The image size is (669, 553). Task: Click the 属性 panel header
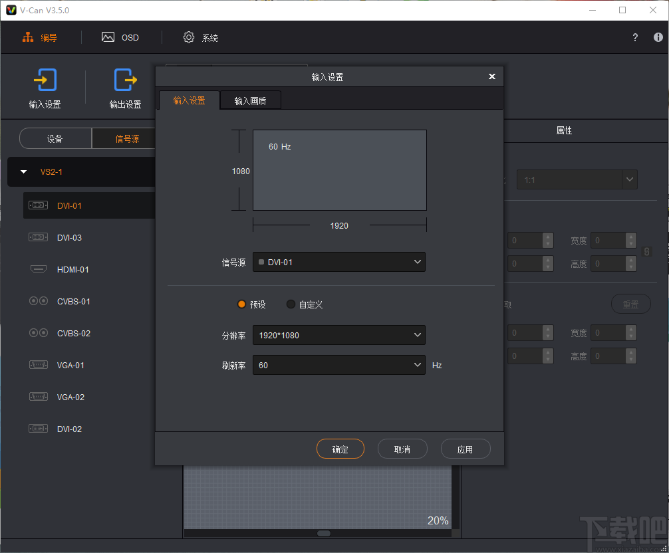(x=564, y=130)
